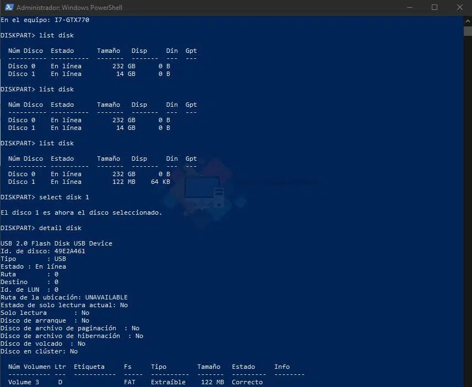Screen dimensions: 472x387
Task: Click 'Disco de archivo de hibernación' line
Action: [72, 336]
